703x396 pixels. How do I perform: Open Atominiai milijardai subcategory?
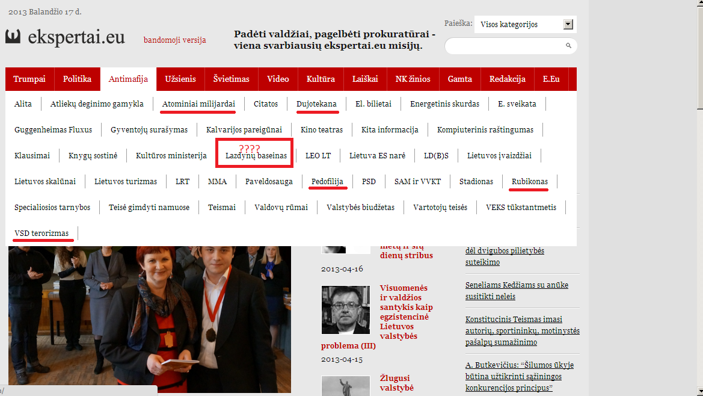point(198,104)
